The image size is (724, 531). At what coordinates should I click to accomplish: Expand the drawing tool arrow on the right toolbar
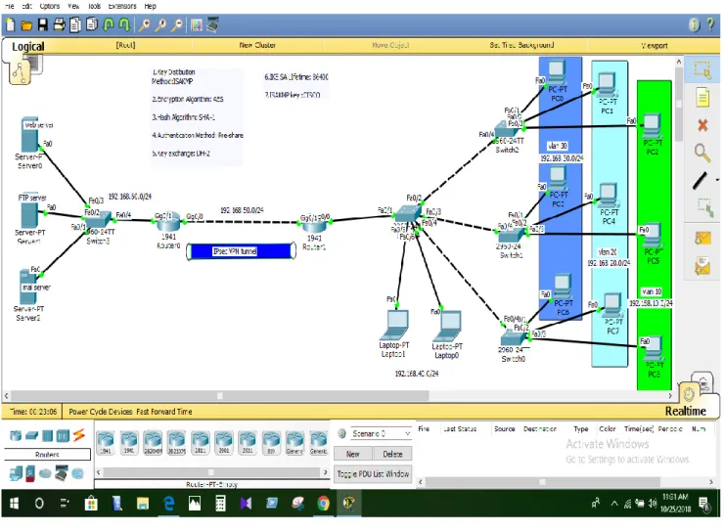[x=717, y=180]
